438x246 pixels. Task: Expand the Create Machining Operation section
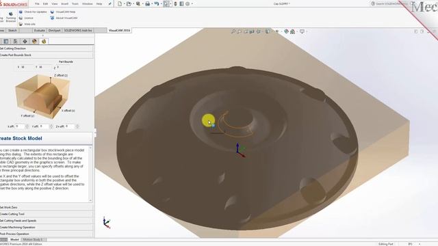(x=47, y=228)
